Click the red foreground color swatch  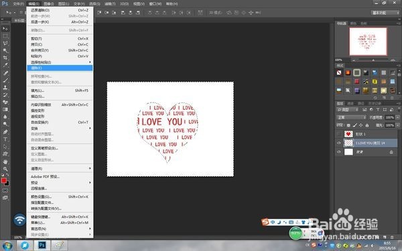(3, 181)
